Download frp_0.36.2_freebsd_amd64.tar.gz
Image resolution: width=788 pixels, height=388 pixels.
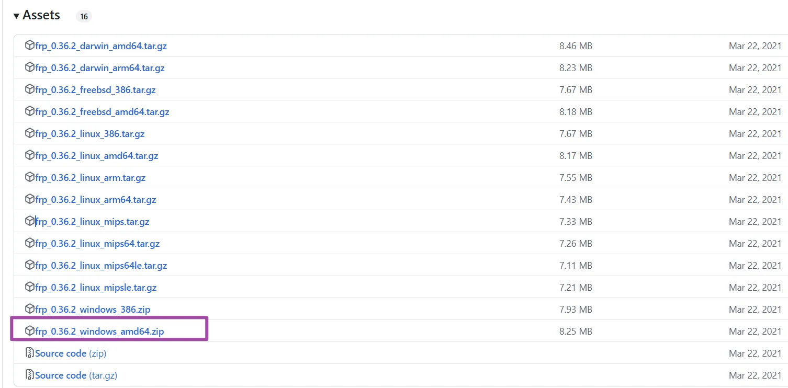pyautogui.click(x=102, y=112)
